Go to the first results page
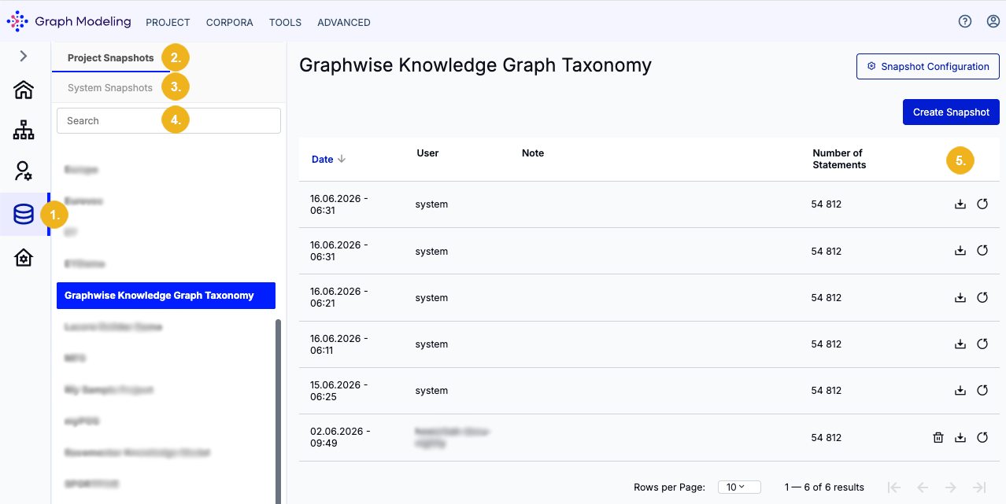 tap(893, 487)
